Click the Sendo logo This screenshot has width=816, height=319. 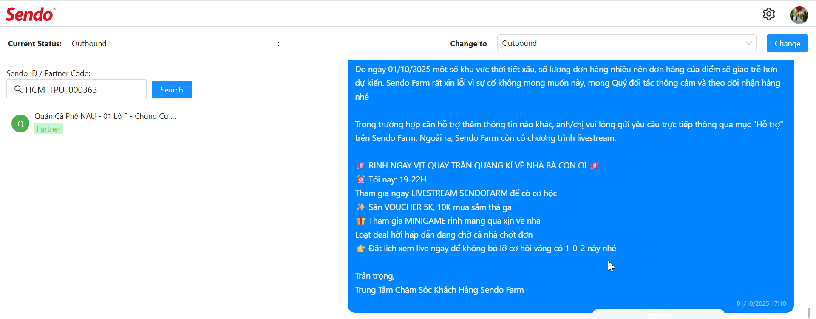[x=31, y=14]
